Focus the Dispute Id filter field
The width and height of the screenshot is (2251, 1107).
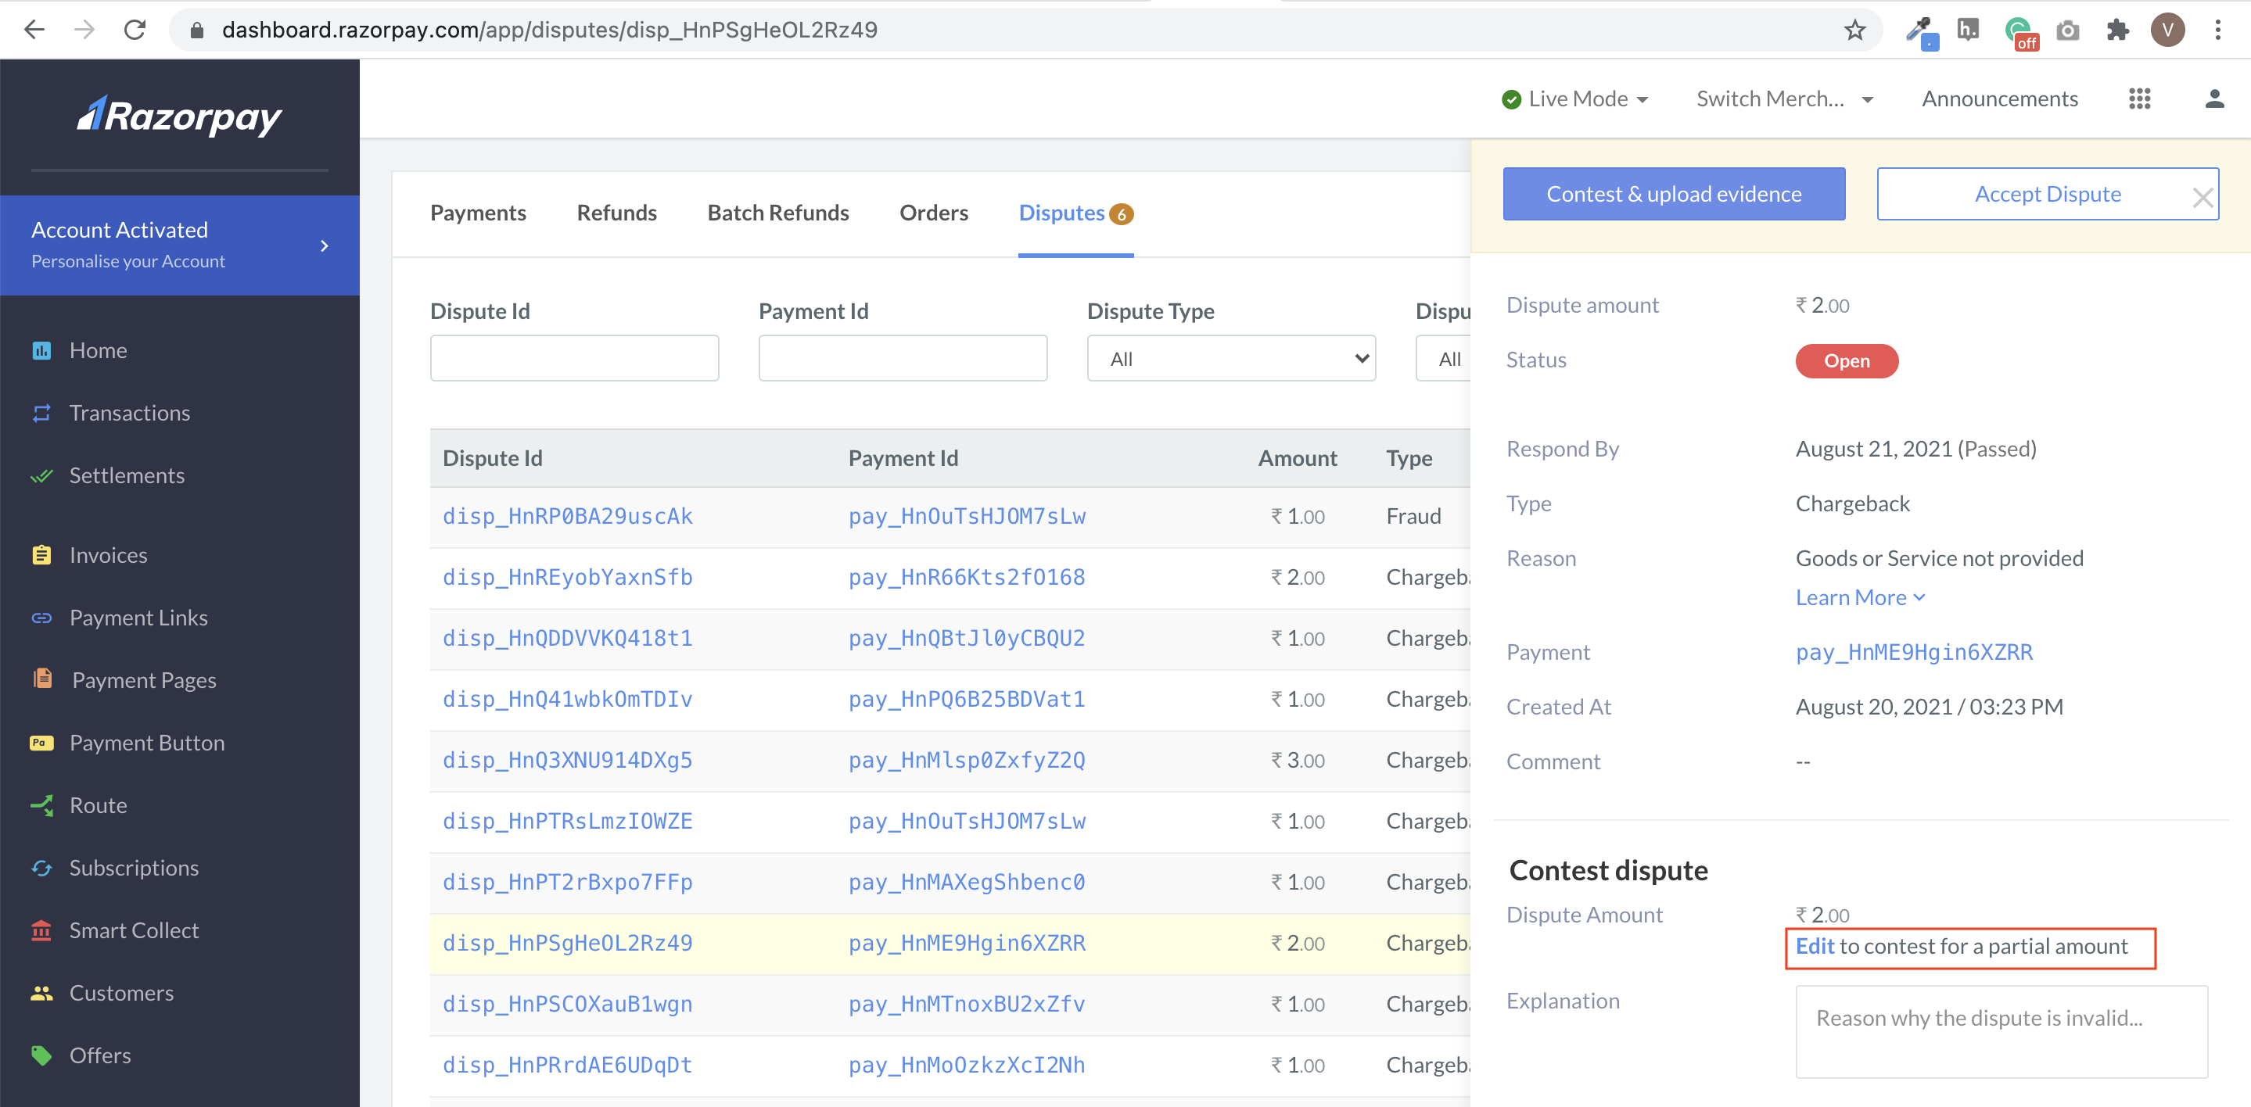(x=574, y=358)
